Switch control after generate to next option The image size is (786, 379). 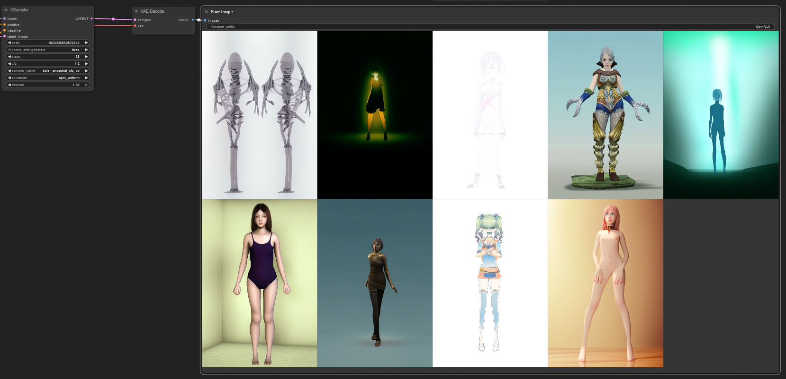coord(86,50)
